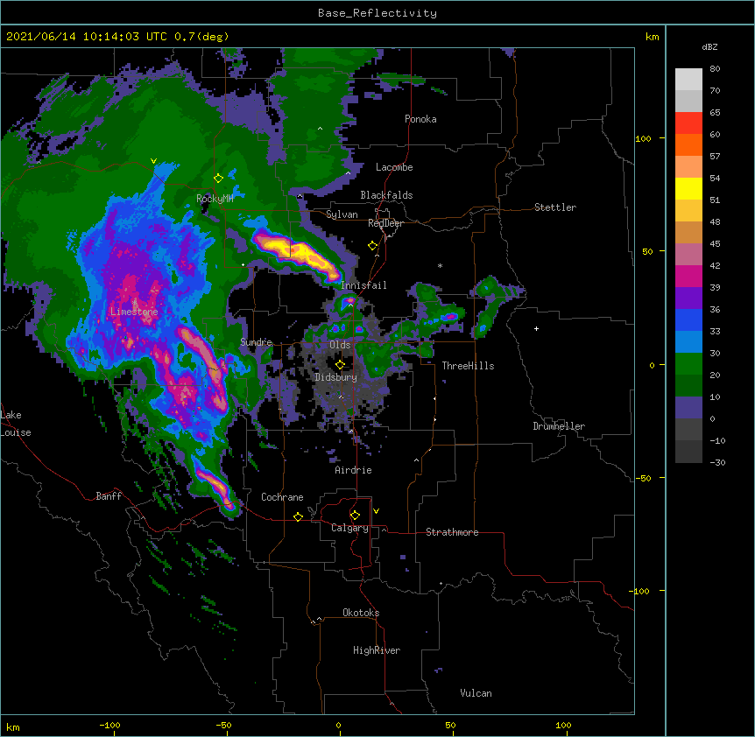Click the -50 tick on the right axis
755x737 pixels.
(x=643, y=478)
